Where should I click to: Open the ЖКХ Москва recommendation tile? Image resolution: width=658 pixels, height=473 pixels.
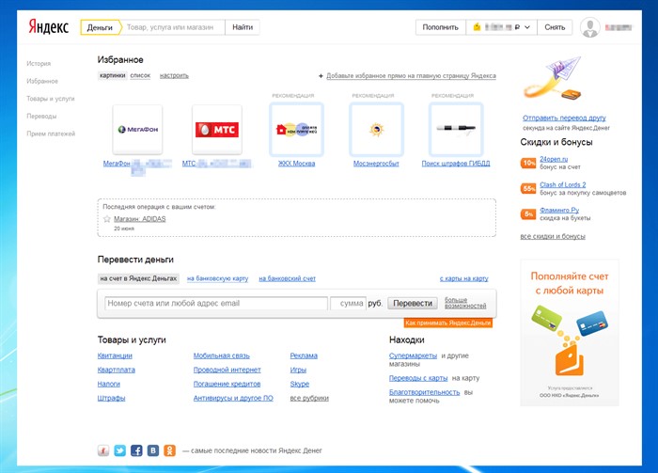click(x=296, y=129)
